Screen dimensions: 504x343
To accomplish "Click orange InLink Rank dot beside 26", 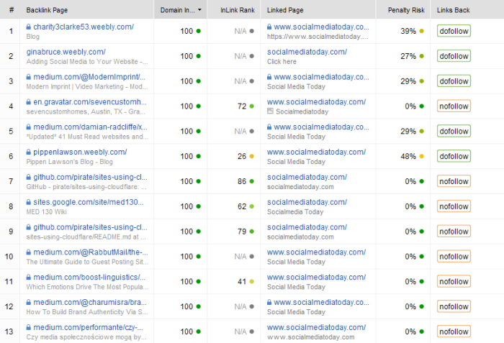I will [252, 157].
